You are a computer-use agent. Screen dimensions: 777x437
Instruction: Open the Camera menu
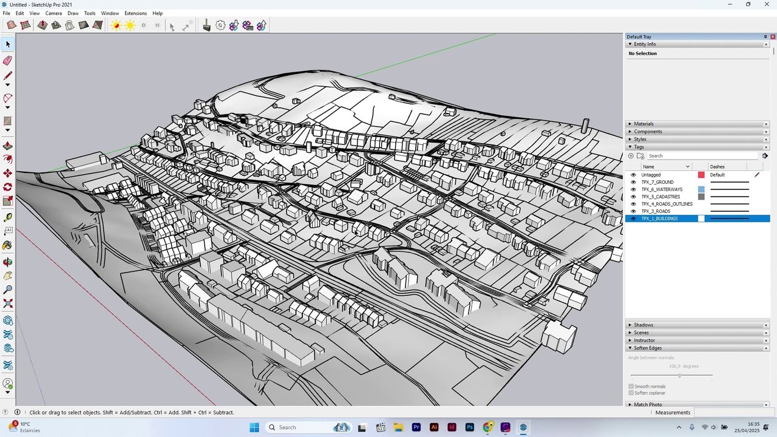[53, 13]
